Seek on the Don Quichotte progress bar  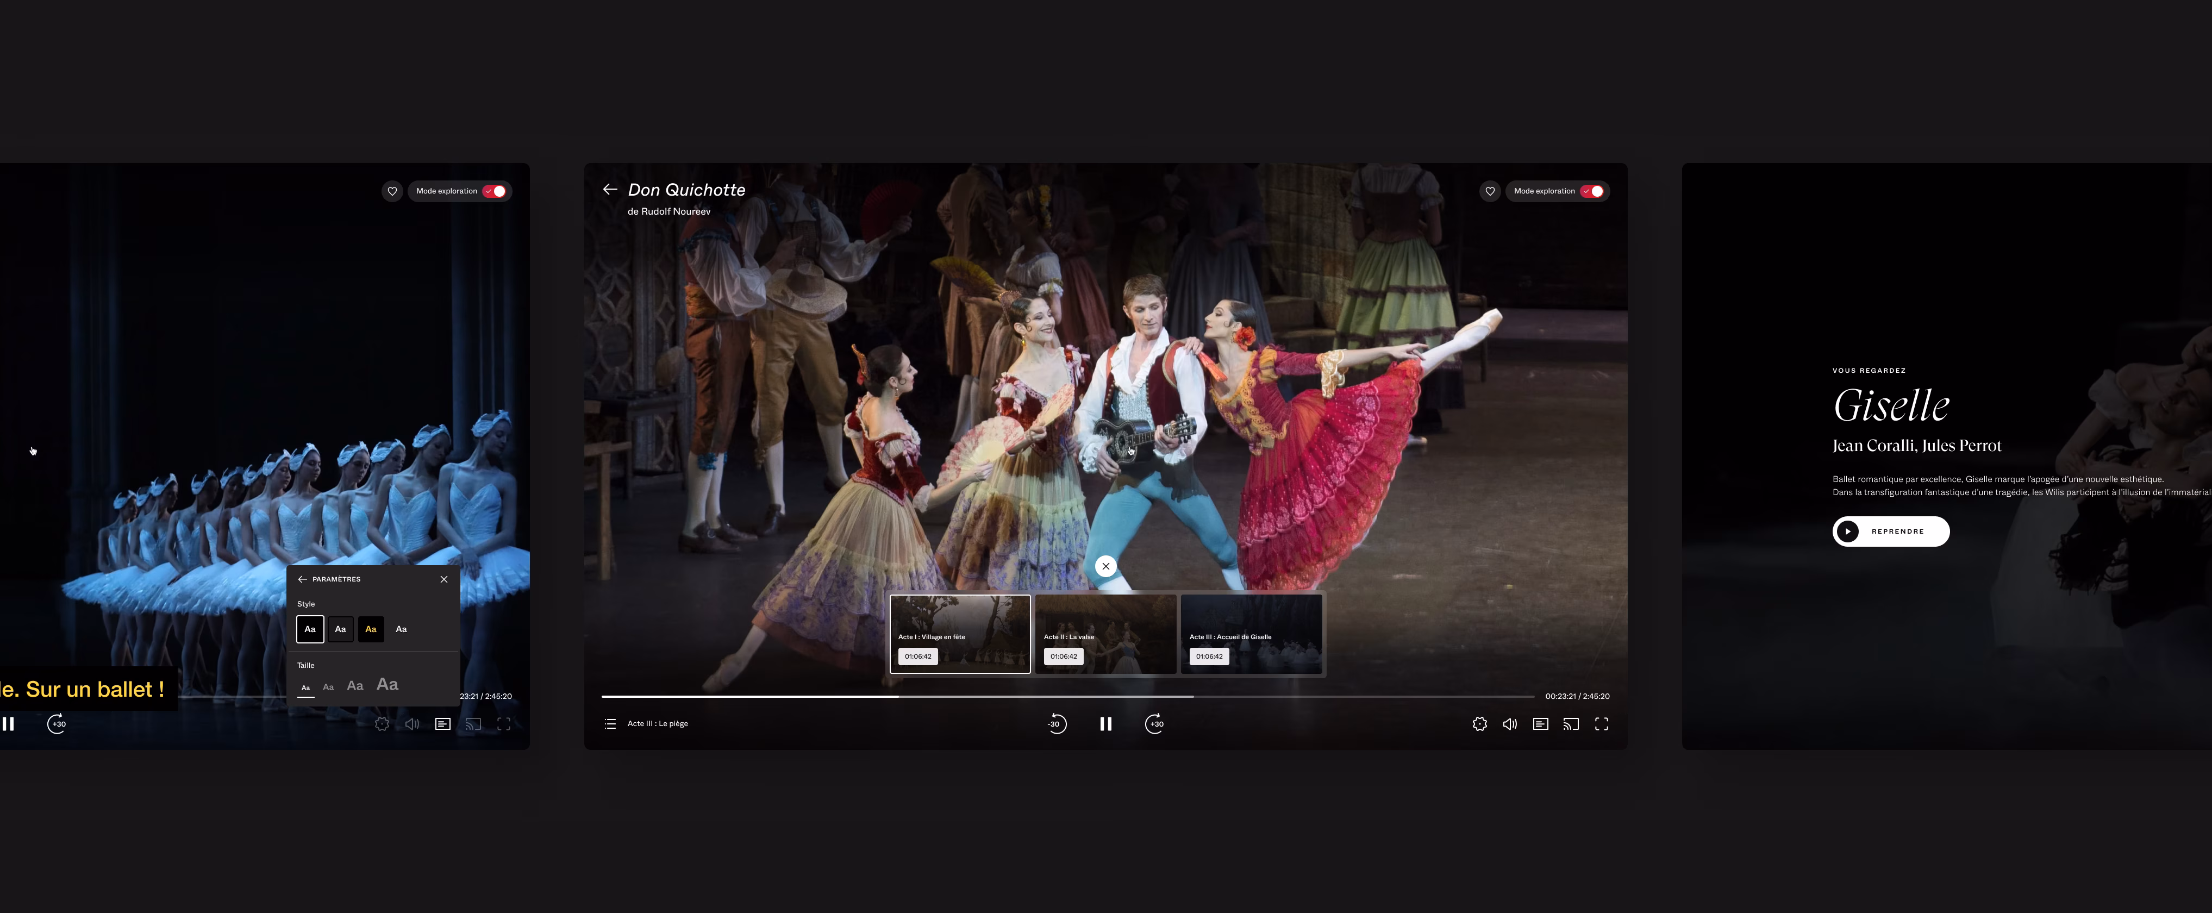click(x=1067, y=697)
